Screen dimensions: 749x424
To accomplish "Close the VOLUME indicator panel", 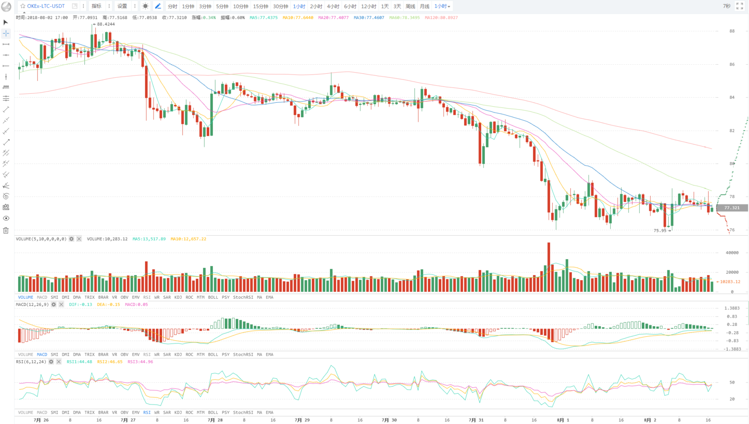I will [x=79, y=239].
